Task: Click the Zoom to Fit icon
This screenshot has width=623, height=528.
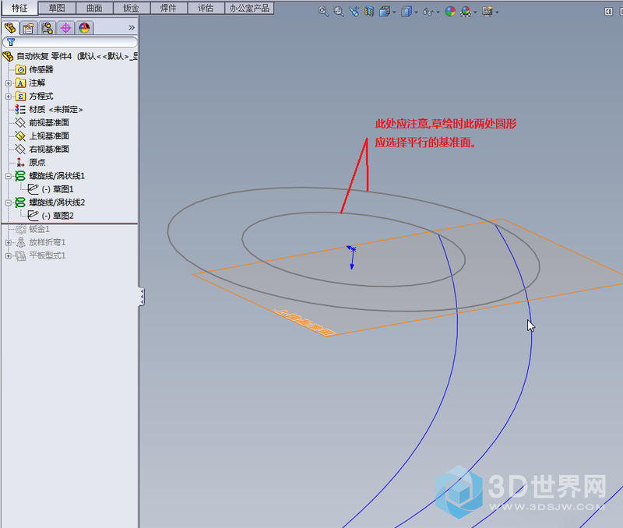Action: point(325,12)
